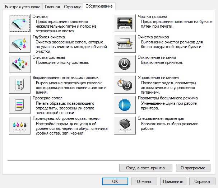
Task: Click the Отмена button
Action: pos(144,181)
